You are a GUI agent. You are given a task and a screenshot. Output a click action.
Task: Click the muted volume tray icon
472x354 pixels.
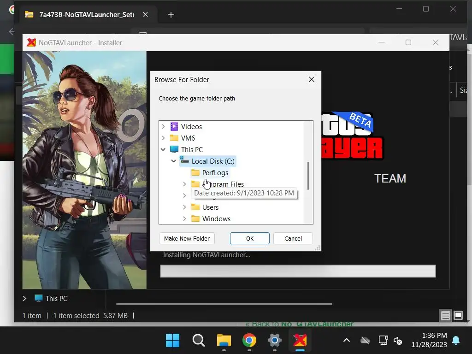click(398, 341)
